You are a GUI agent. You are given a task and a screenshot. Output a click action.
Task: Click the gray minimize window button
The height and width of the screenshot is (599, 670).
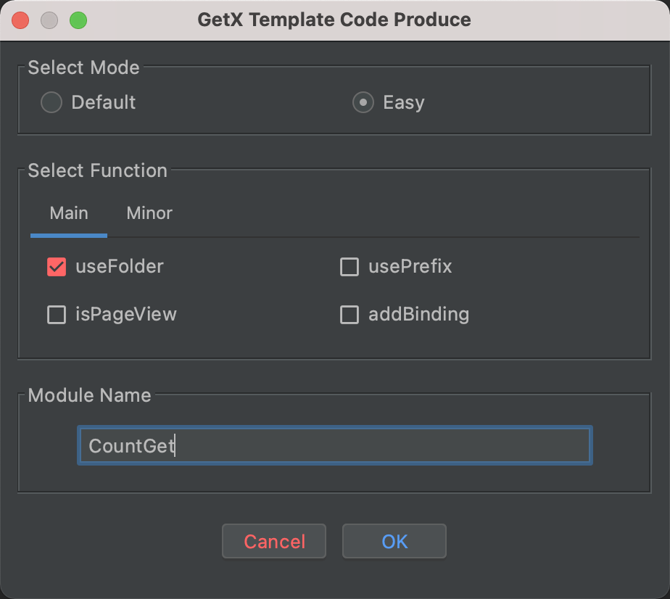click(x=49, y=20)
